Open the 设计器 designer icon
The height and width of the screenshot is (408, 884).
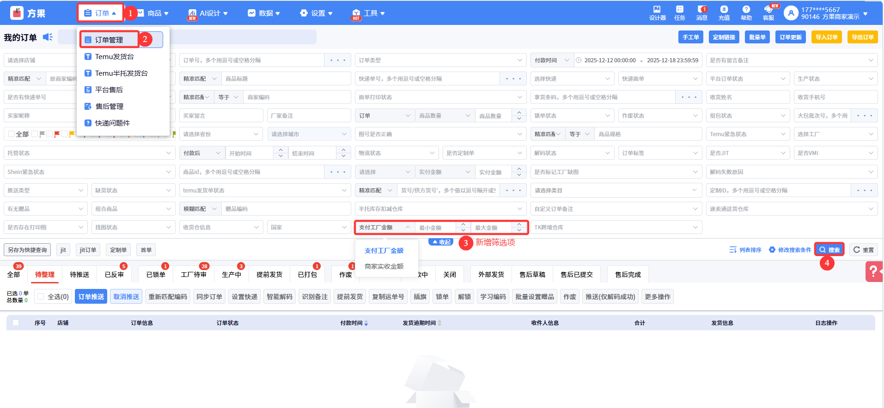(x=657, y=13)
